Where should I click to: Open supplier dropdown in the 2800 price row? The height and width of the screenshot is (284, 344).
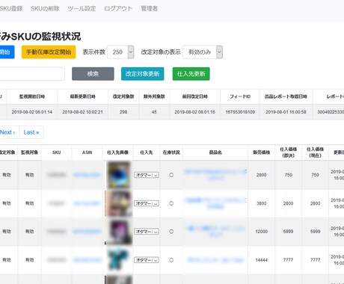coord(147,175)
